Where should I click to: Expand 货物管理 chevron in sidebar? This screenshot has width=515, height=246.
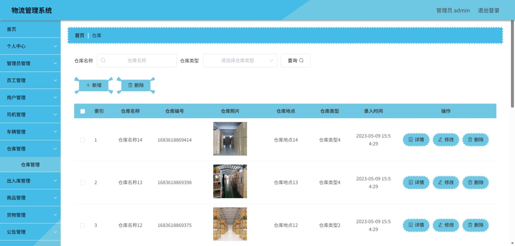[x=55, y=215]
